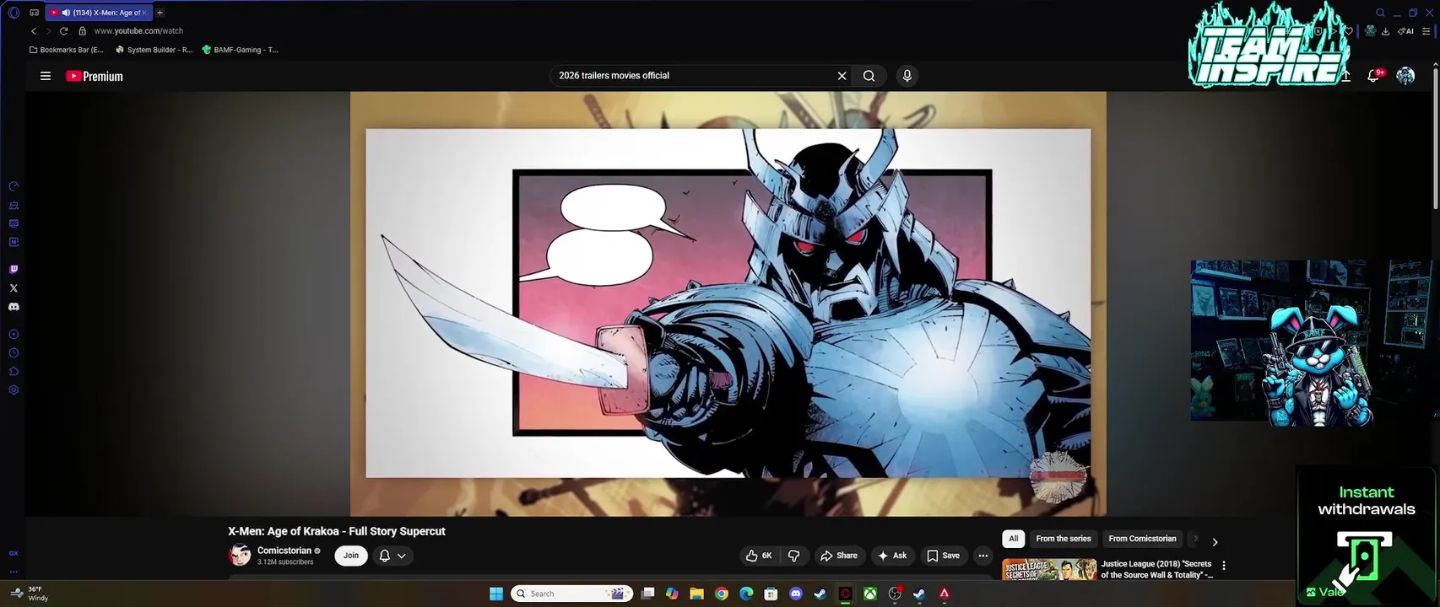Open history clock icon in sidebar

click(x=14, y=353)
